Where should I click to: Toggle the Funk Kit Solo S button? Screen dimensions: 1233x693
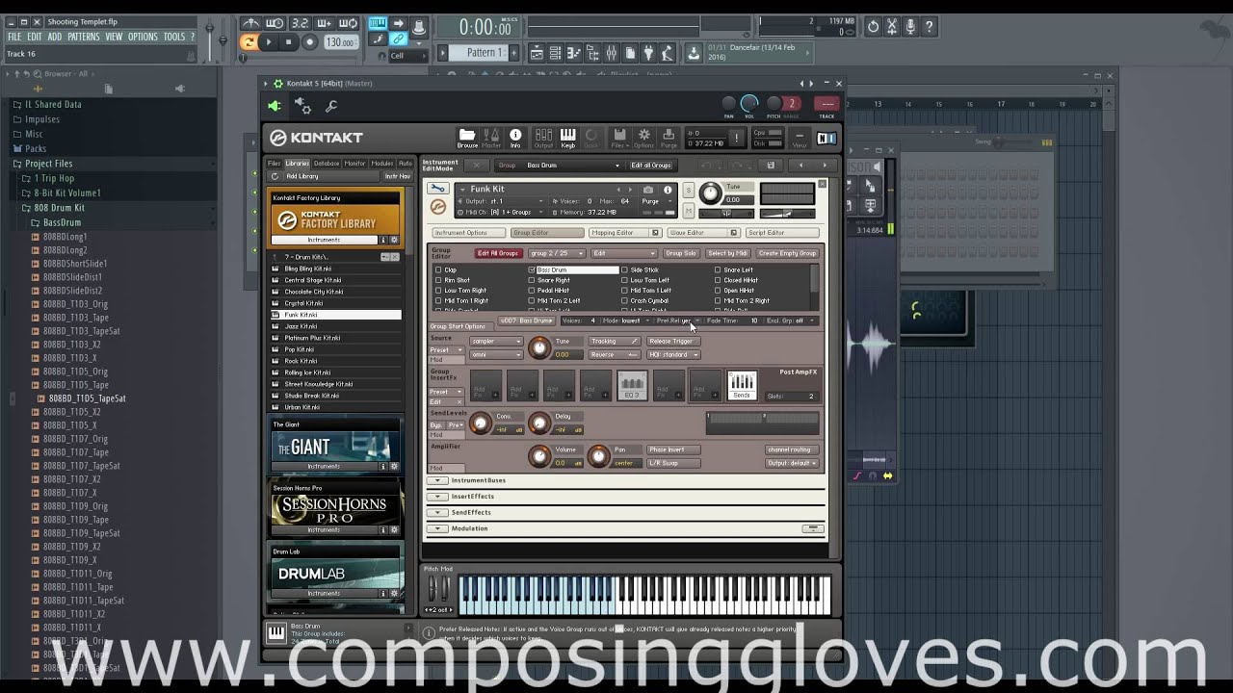point(688,189)
